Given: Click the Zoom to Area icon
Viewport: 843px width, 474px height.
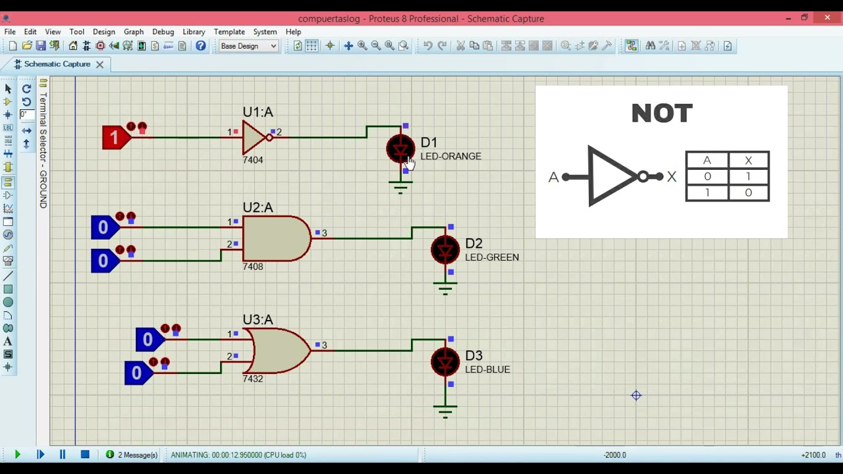Looking at the screenshot, I should click(404, 45).
